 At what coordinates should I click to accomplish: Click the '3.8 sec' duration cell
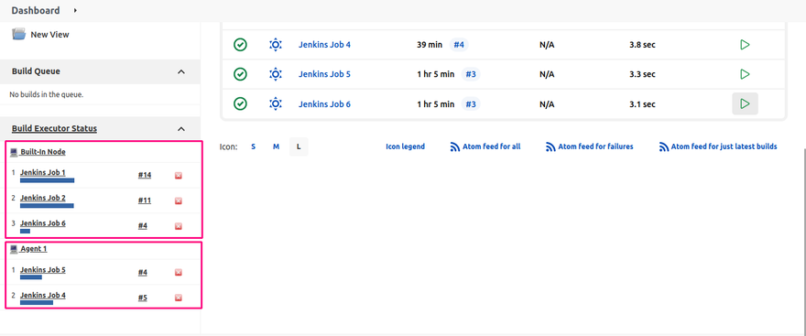point(642,45)
